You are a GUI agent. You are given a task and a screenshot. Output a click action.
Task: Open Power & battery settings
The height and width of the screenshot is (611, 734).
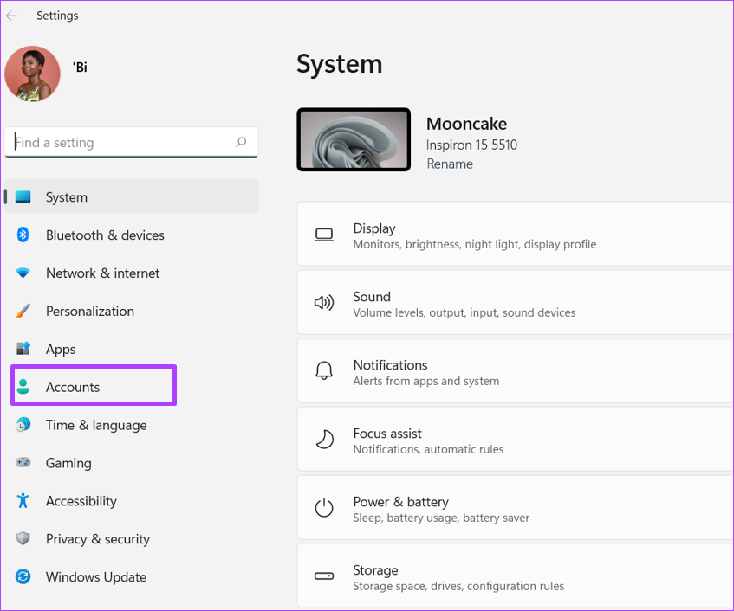pyautogui.click(x=515, y=509)
